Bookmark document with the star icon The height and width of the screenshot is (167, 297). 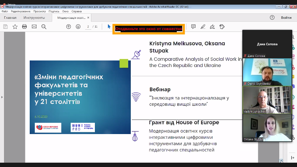tap(15, 26)
